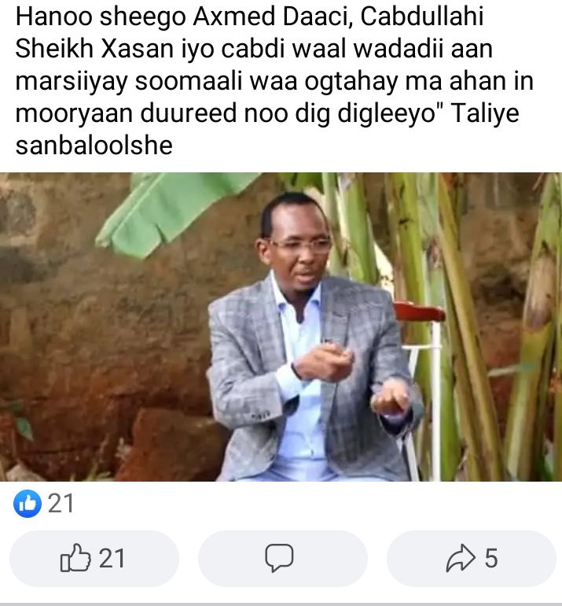
Task: Click the words 'Taliye sanbaloolshe' in caption
Action: point(267,129)
